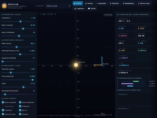This screenshot has width=157, height=118.
Task: Adjust the Escala de cuerpos slider
Action: click(x=18, y=73)
